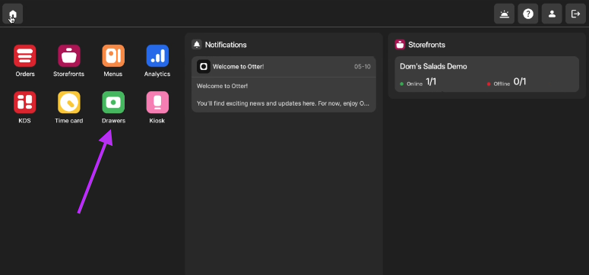Viewport: 589px width, 275px height.
Task: Click the alert bell icon in top bar
Action: [x=504, y=14]
